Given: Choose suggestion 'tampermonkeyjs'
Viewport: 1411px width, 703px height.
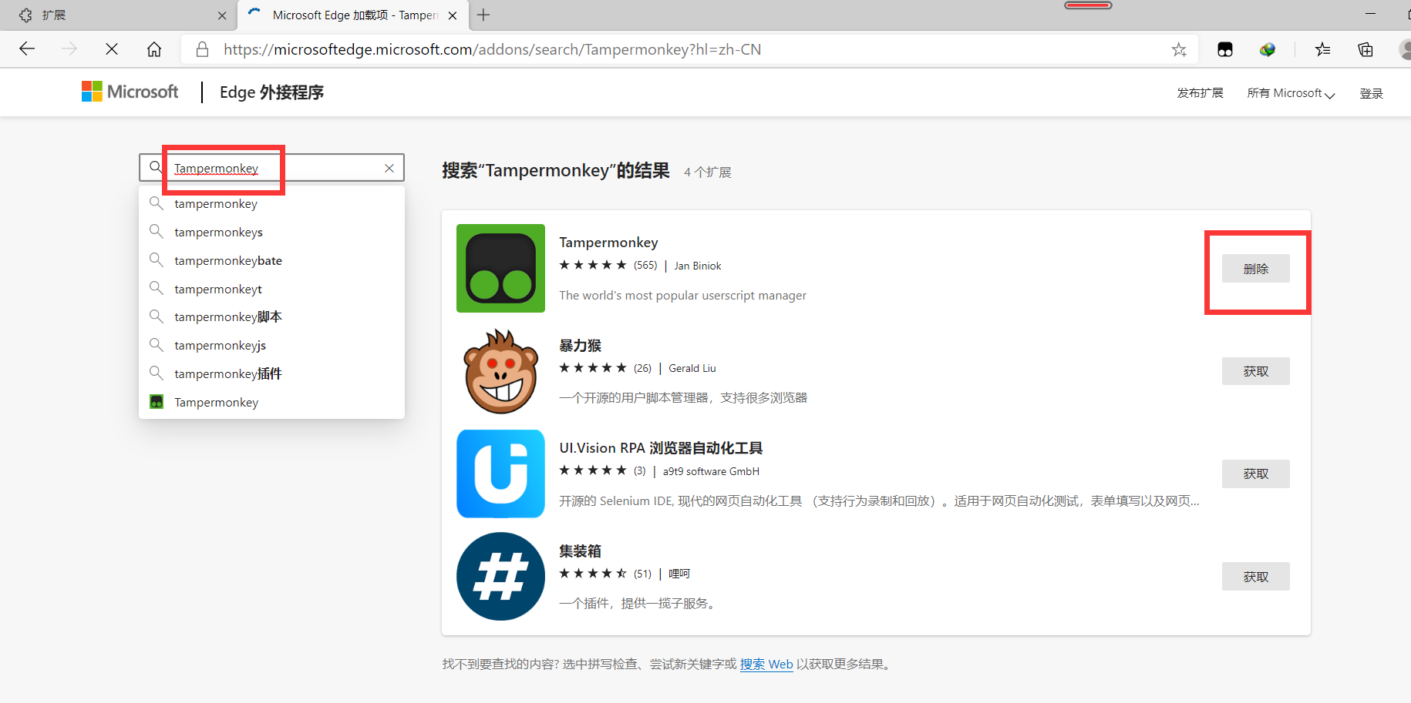Looking at the screenshot, I should coord(271,345).
